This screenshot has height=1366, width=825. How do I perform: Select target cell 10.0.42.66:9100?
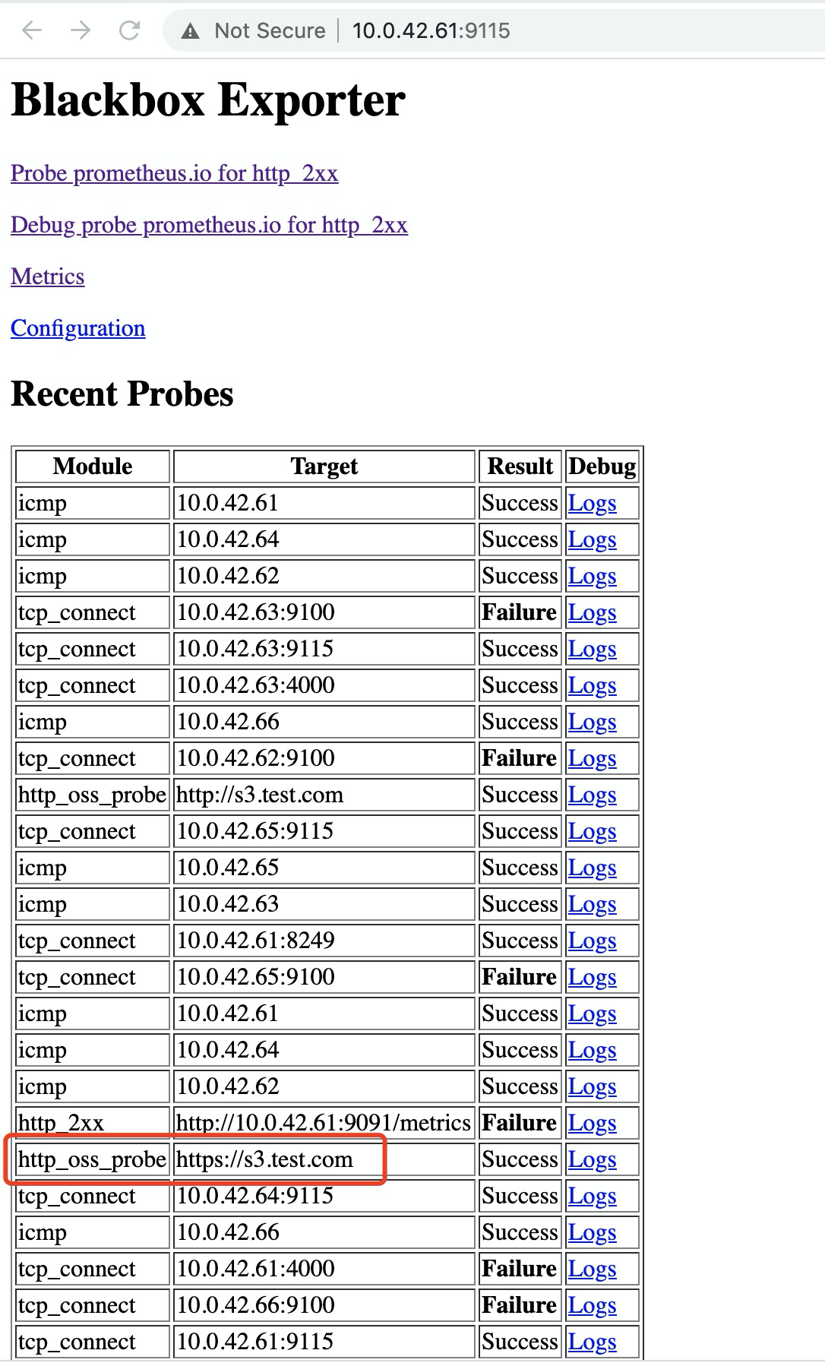324,1305
